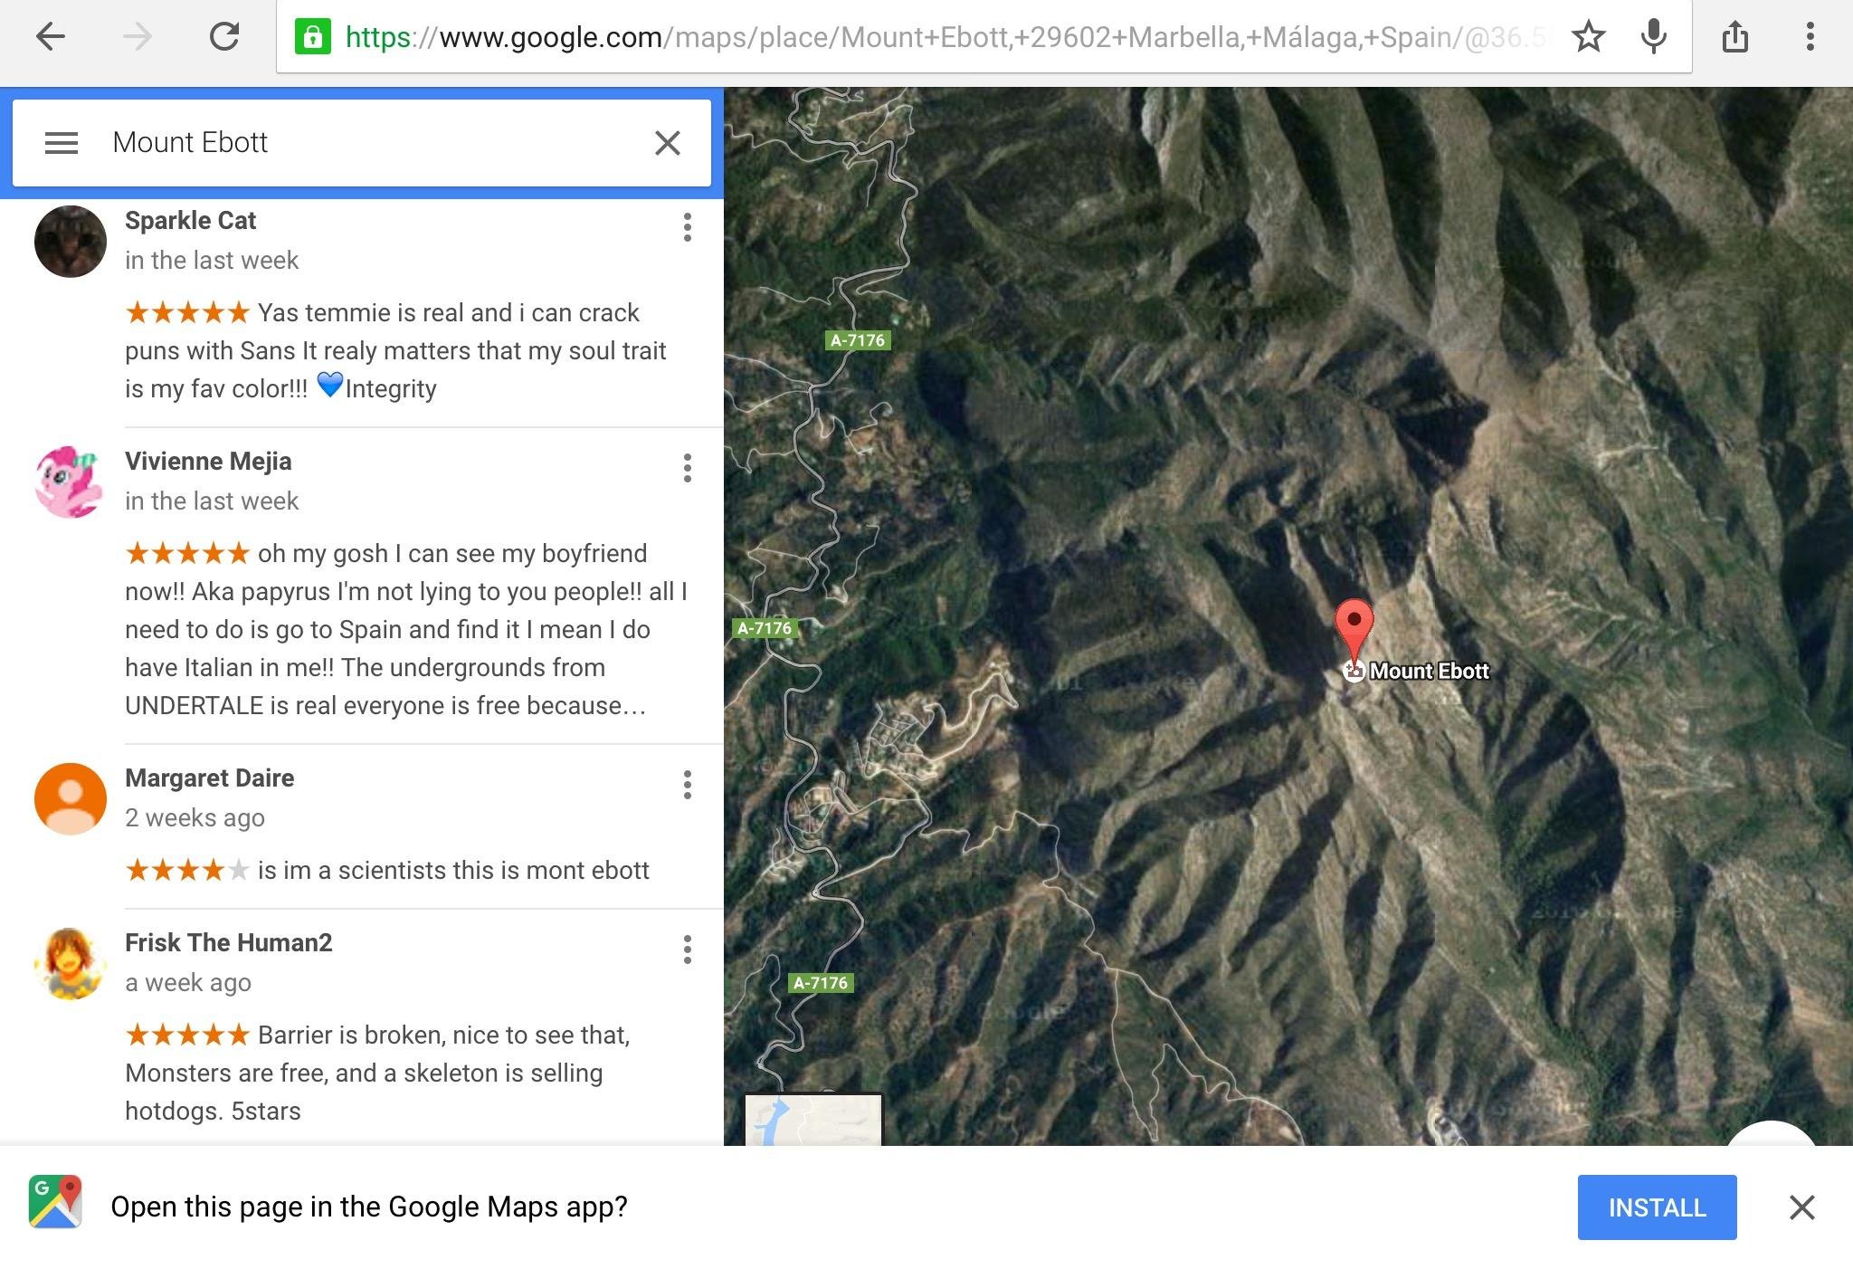Click Sparkle Cat's profile avatar
Viewport: 1853px width, 1269px height.
tap(71, 242)
